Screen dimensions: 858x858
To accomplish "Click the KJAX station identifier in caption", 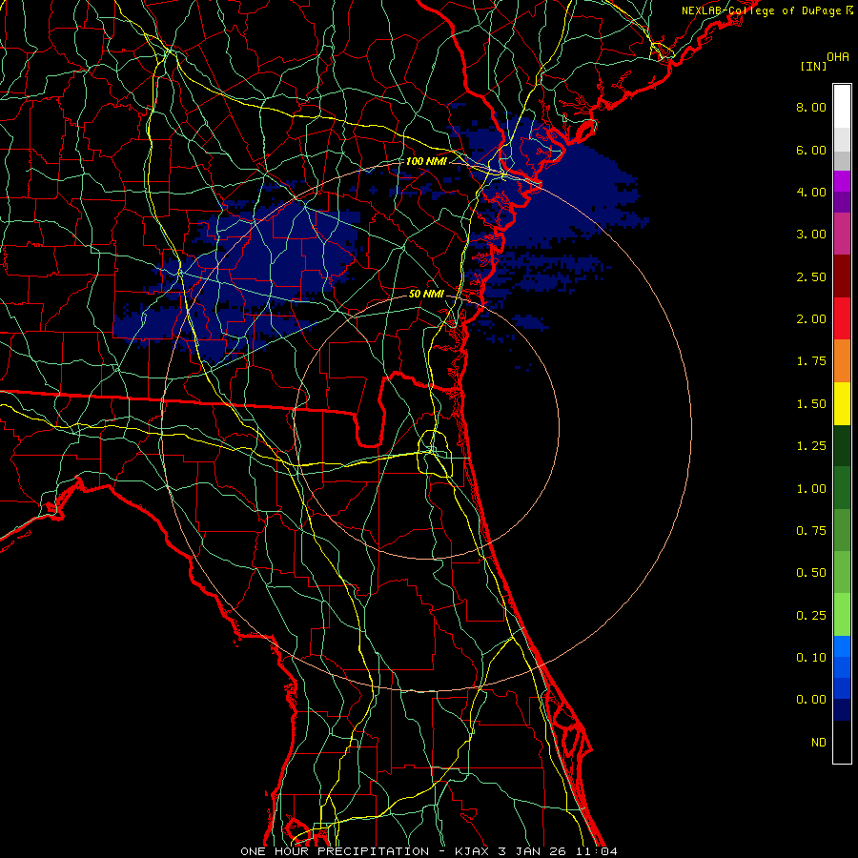I will [473, 851].
